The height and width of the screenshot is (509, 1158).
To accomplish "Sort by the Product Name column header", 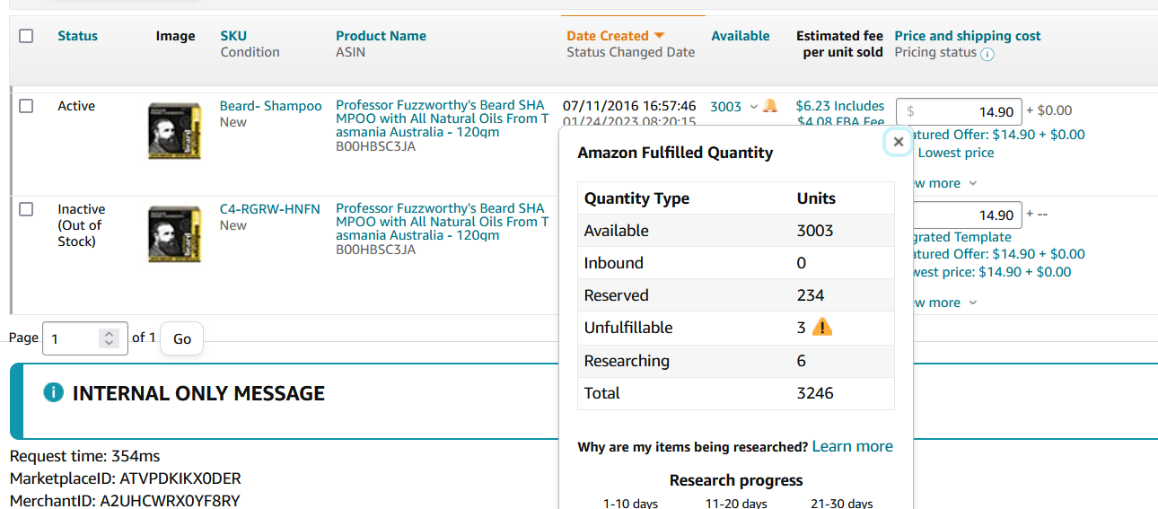I will pyautogui.click(x=381, y=36).
